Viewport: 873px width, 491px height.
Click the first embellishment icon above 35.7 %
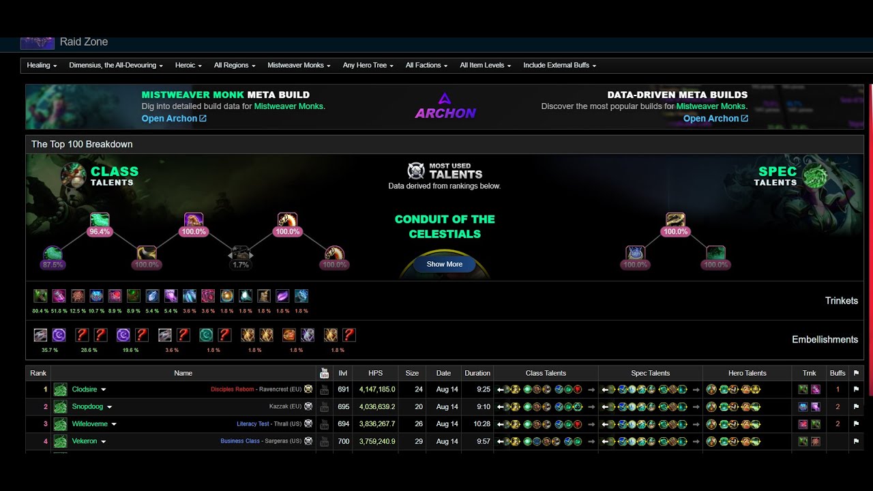pos(40,335)
